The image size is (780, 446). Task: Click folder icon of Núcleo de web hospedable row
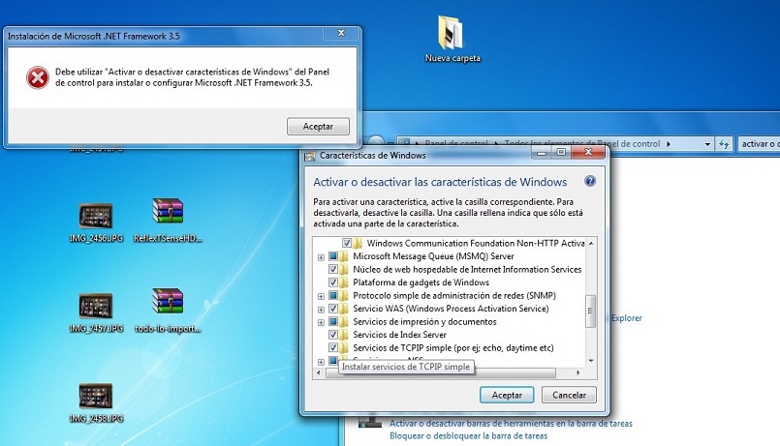[x=344, y=270]
